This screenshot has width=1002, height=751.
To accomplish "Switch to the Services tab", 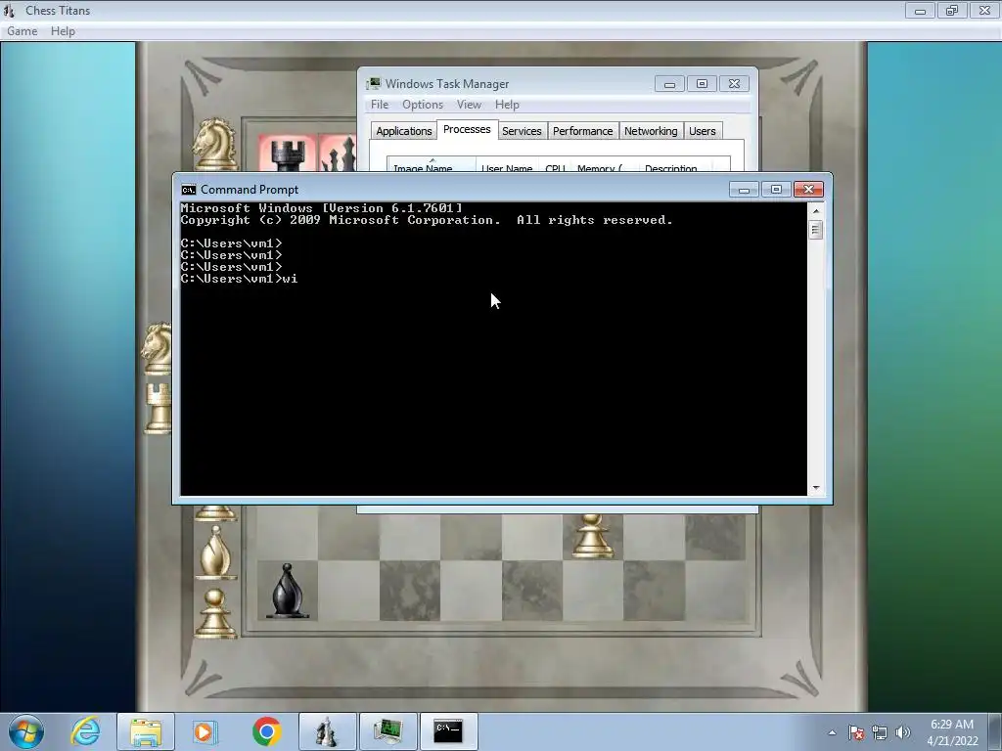I will click(x=522, y=131).
